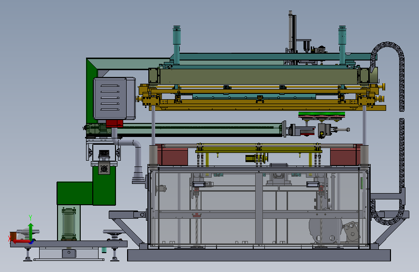Click the red X axis arrow of triad
The width and height of the screenshot is (419, 272).
click(21, 242)
